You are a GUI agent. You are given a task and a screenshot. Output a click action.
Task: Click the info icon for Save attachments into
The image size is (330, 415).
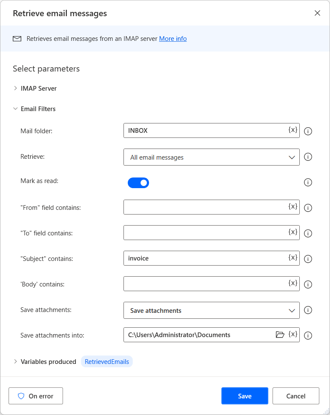(308, 335)
